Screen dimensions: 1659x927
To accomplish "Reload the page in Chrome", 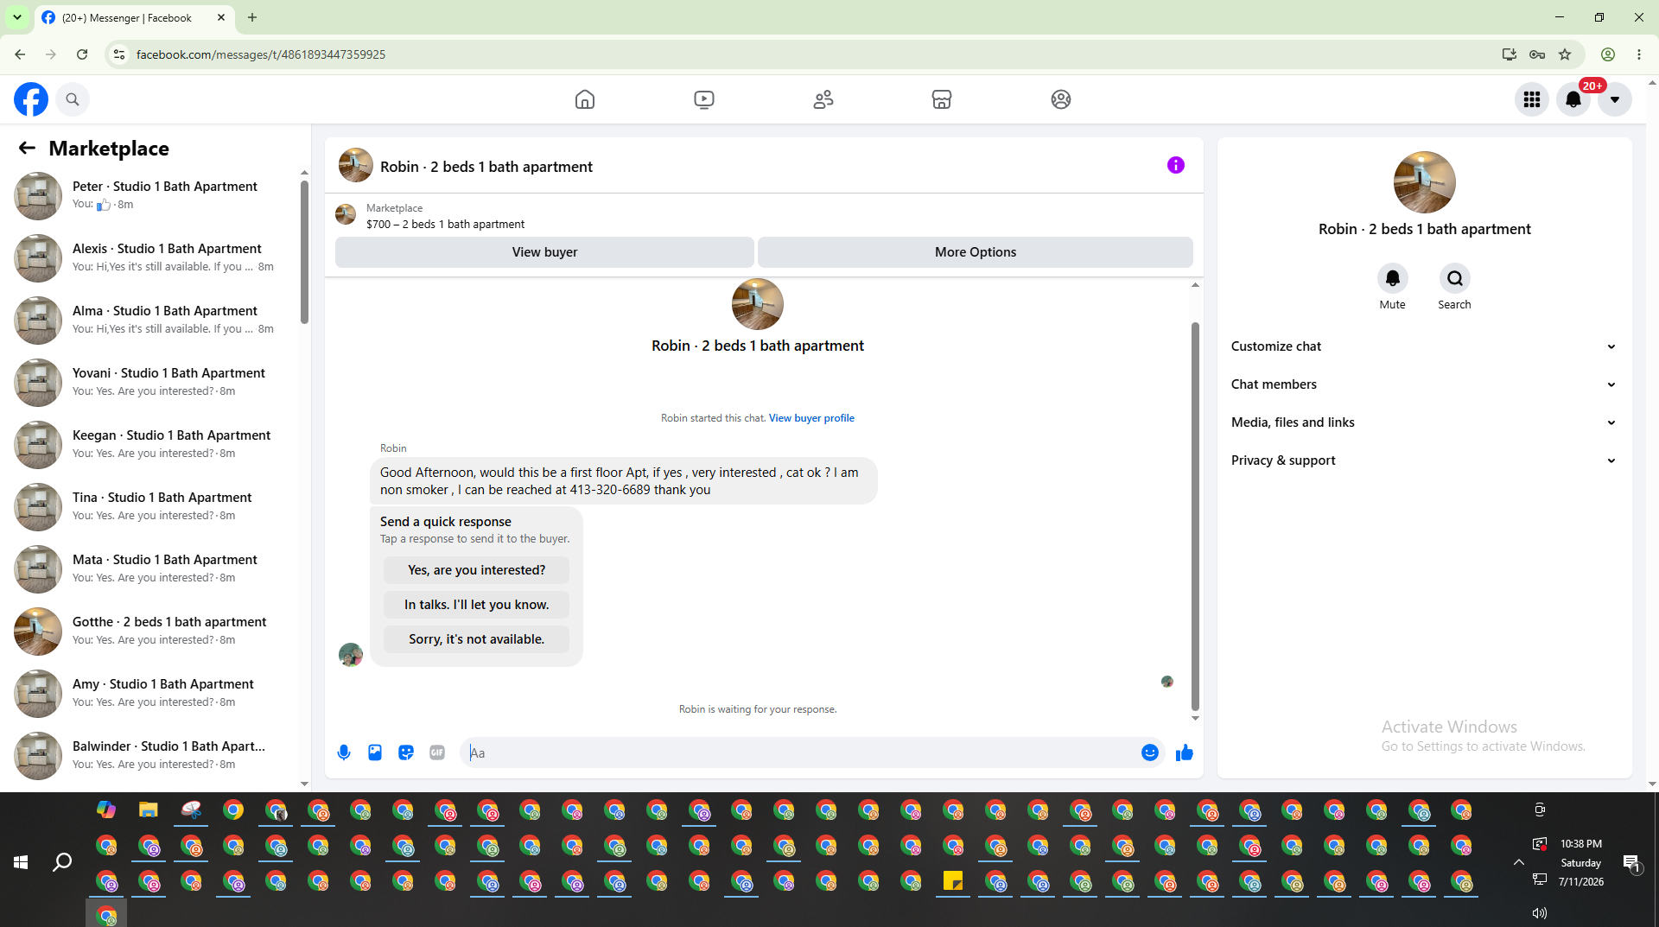I will click(x=82, y=54).
